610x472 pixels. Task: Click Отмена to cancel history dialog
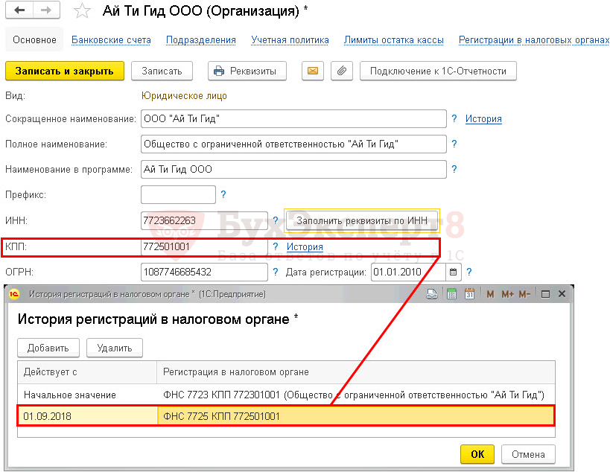point(528,454)
